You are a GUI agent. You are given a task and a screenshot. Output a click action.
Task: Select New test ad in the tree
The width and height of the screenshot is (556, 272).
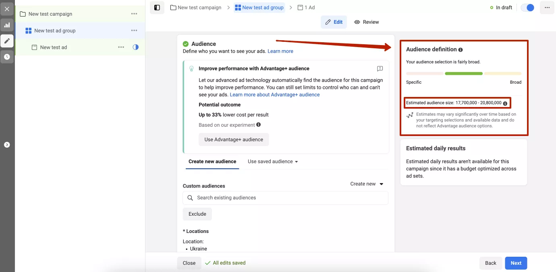pos(54,47)
